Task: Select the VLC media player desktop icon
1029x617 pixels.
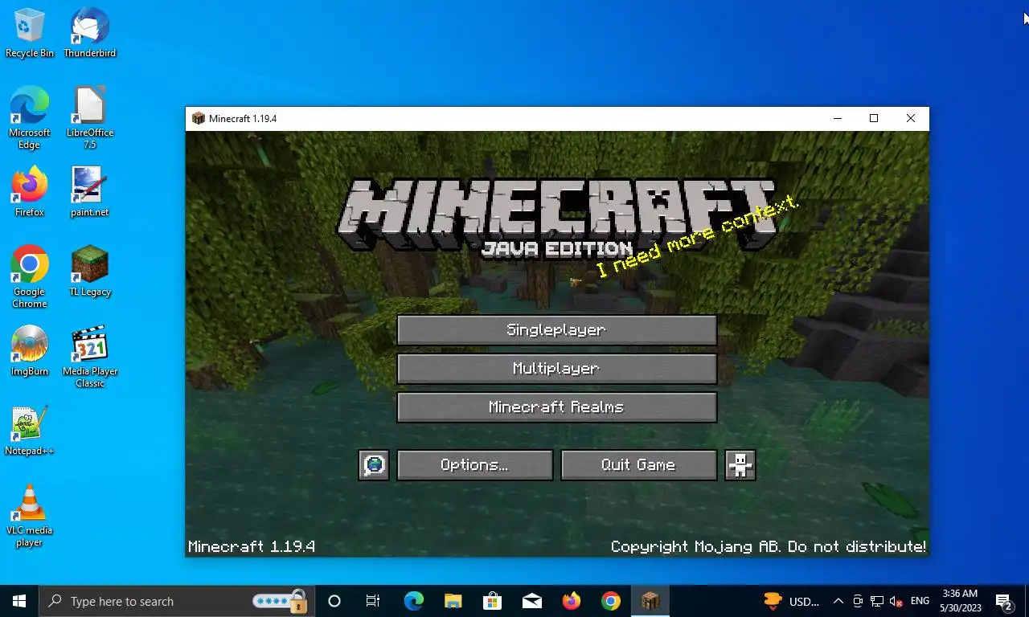Action: point(30,516)
